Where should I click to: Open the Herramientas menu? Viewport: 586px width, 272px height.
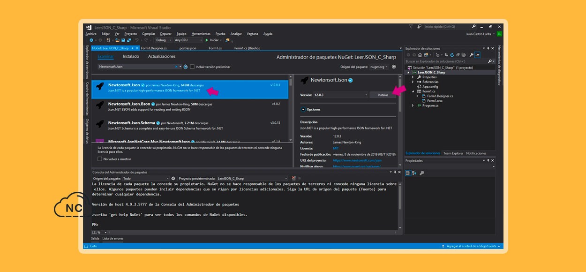pyautogui.click(x=201, y=34)
